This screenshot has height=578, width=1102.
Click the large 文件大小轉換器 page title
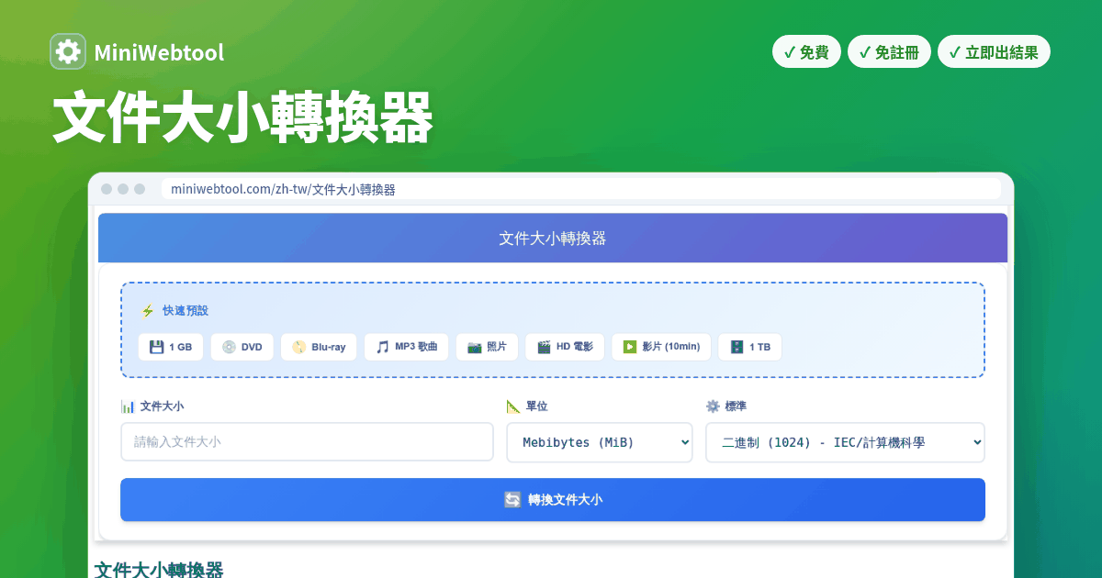pyautogui.click(x=242, y=118)
